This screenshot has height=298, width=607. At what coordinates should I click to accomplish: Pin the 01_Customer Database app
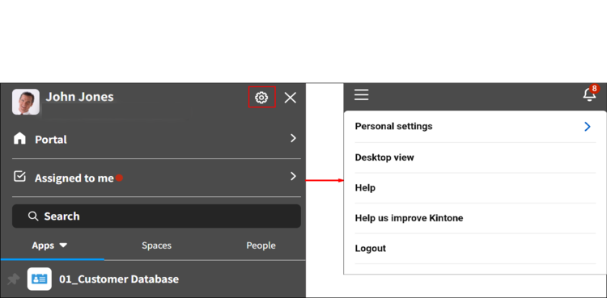tap(14, 279)
